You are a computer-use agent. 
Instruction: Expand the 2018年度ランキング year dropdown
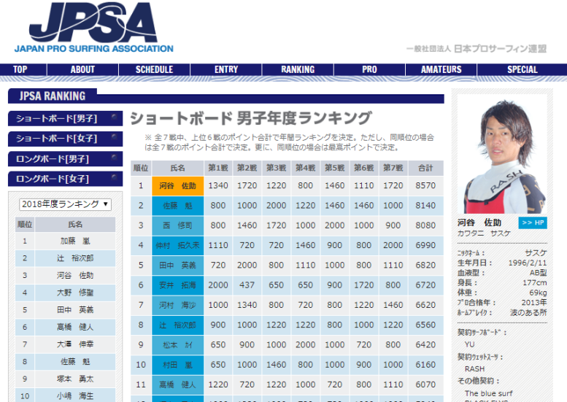pyautogui.click(x=65, y=204)
